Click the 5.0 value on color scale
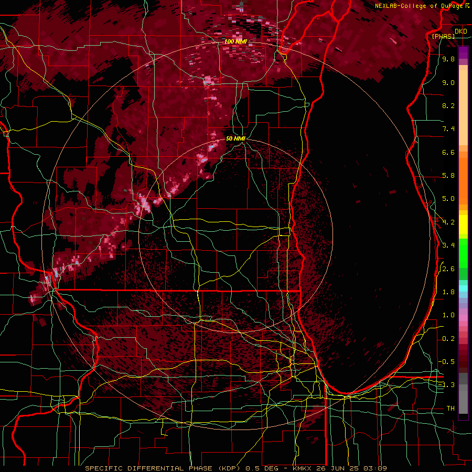 point(448,199)
